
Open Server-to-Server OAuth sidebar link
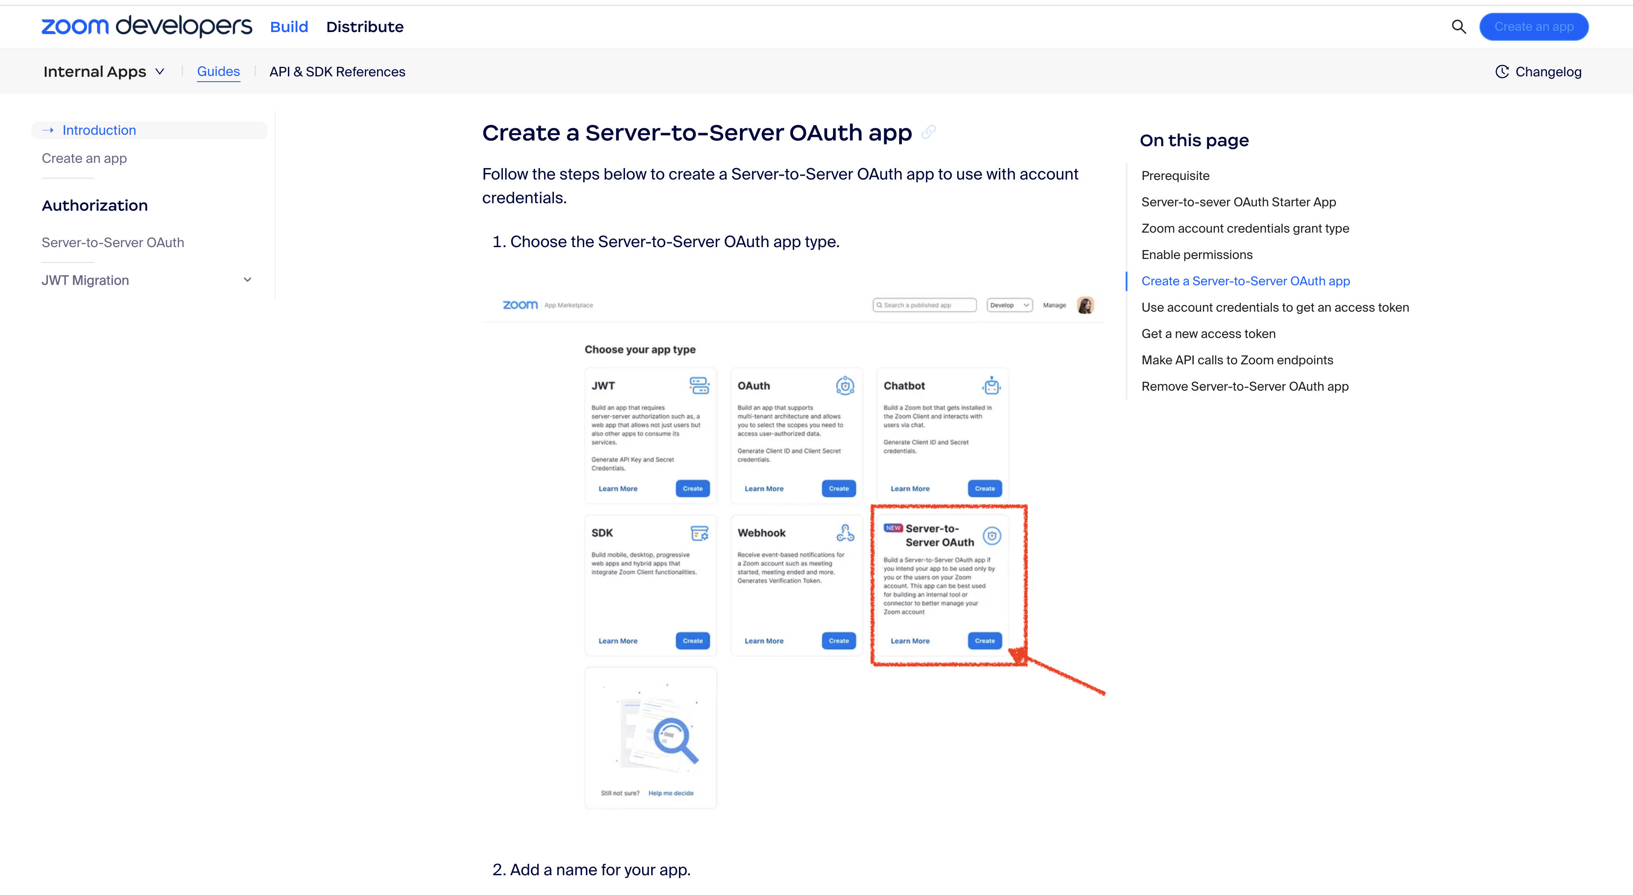[x=113, y=242]
